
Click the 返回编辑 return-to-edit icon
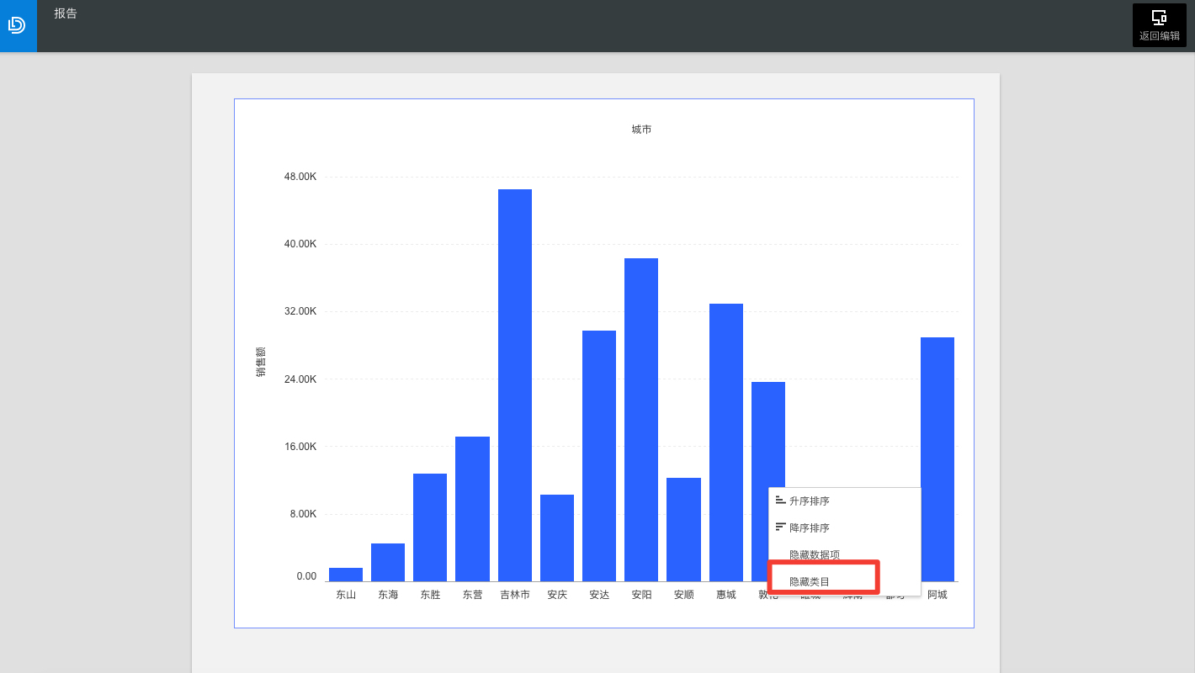(1159, 17)
